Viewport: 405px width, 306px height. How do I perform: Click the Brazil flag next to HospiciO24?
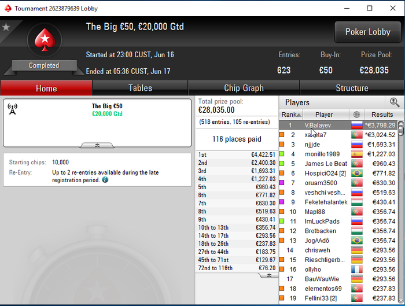(x=357, y=174)
